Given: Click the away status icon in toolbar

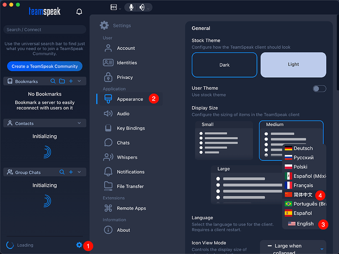Looking at the screenshot, I should pos(114,7).
